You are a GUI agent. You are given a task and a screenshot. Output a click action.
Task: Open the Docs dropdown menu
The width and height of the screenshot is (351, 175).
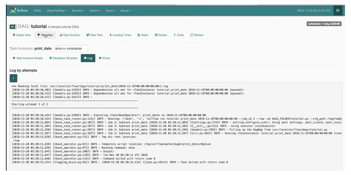110,10
